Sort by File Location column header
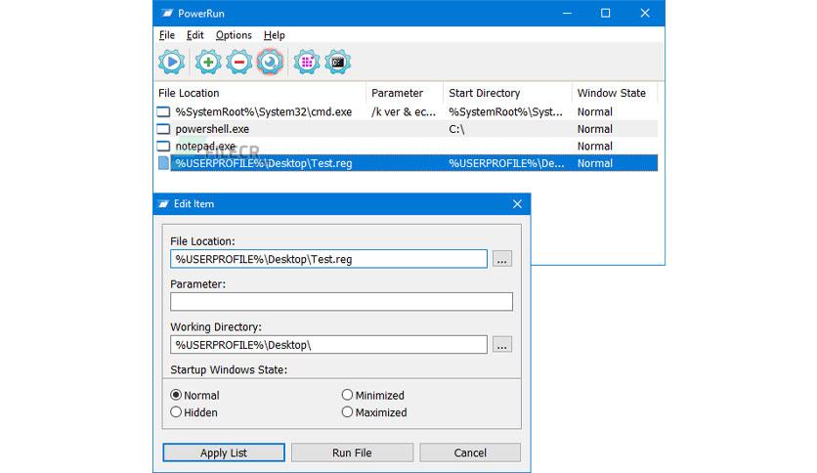Screen dimensions: 817x473 pos(260,93)
